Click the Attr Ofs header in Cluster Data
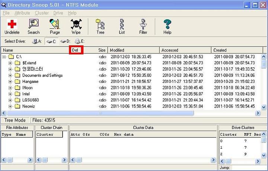This screenshot has width=268, height=171. [x=80, y=135]
